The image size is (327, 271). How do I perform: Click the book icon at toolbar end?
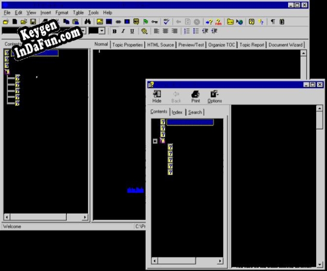[282, 22]
